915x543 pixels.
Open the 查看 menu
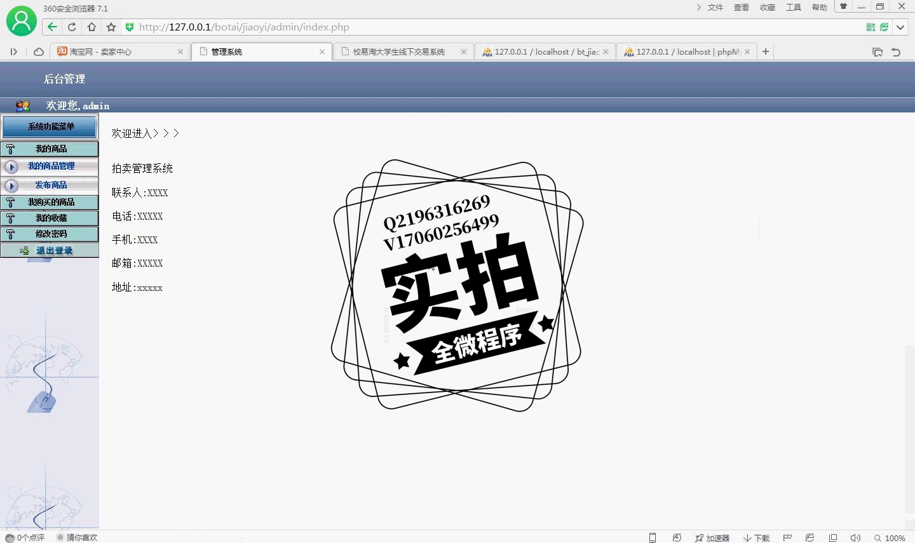tap(742, 8)
